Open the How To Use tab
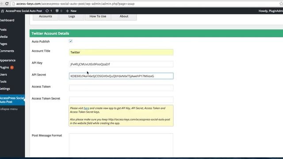The height and width of the screenshot is (159, 283). click(x=98, y=17)
